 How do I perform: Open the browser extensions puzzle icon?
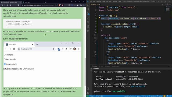78,5
